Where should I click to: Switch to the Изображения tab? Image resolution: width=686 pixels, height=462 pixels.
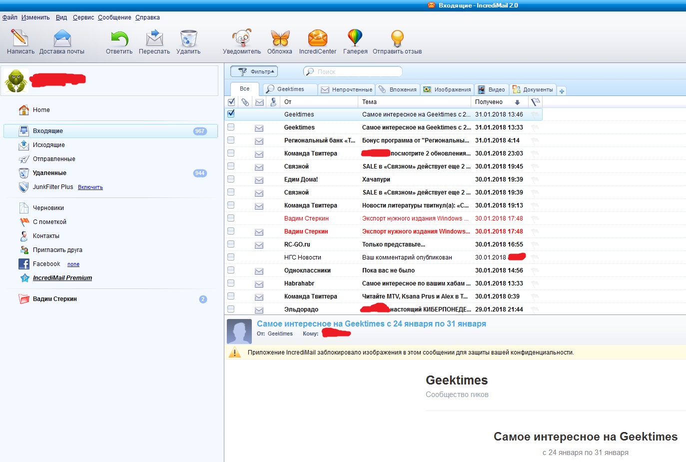coord(447,89)
